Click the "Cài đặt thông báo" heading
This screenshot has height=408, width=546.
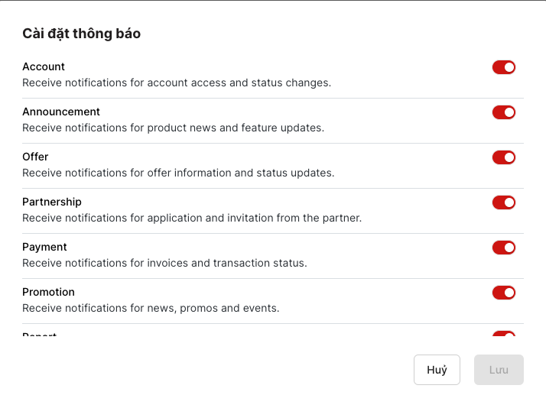tap(81, 34)
